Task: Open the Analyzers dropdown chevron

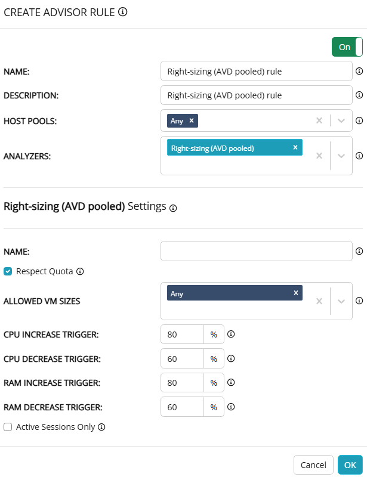Action: click(341, 156)
